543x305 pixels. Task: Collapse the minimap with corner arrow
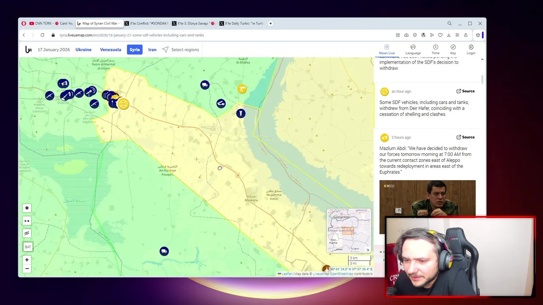coord(367,250)
